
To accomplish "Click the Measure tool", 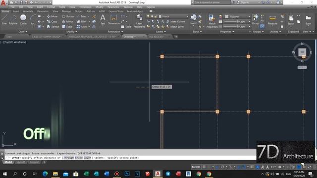I will pyautogui.click(x=272, y=20).
